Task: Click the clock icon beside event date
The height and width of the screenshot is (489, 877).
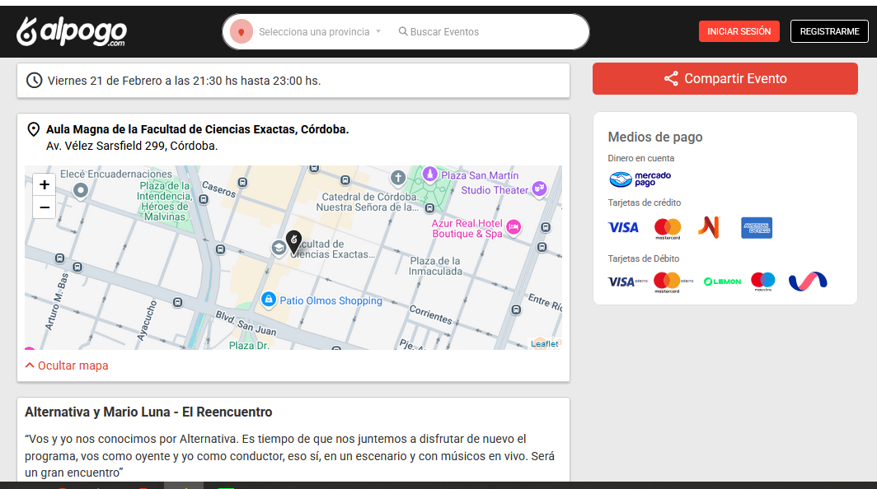Action: pyautogui.click(x=34, y=81)
